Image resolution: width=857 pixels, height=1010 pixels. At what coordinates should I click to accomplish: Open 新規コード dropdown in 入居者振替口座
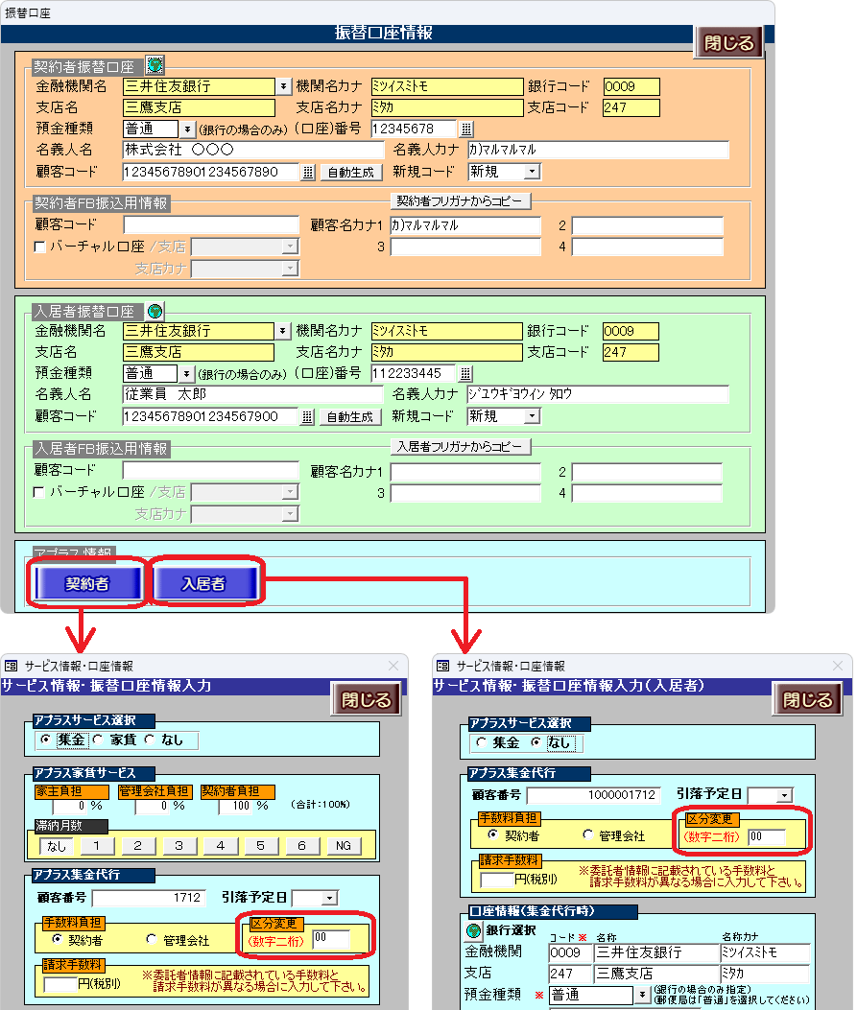[532, 416]
